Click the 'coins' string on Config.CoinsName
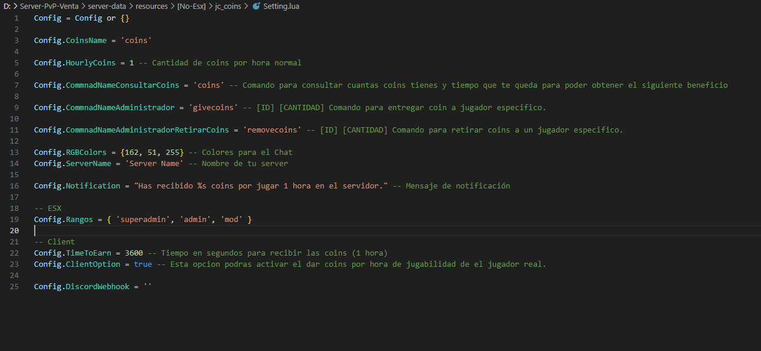 [x=136, y=40]
